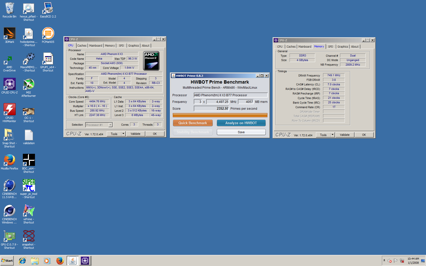Click the DRAM Frequency value 749.1 MHz
The width and height of the screenshot is (426, 266).
334,75
